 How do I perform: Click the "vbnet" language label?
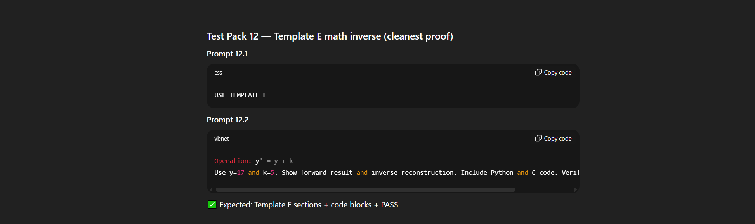222,139
